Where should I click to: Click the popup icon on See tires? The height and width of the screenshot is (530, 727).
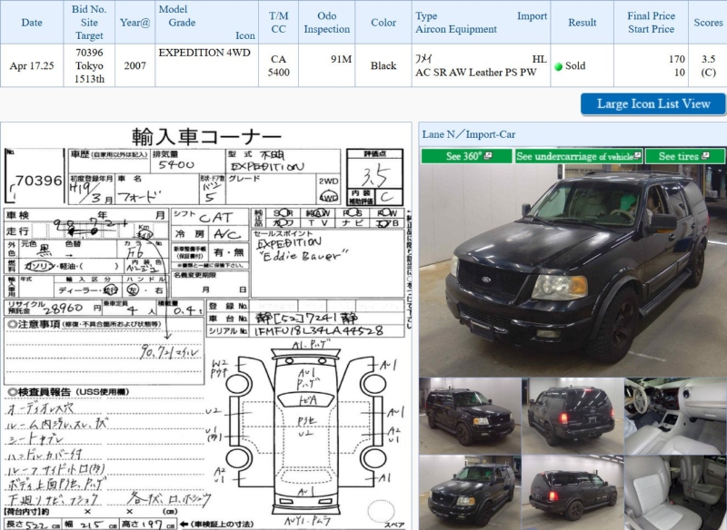(x=704, y=156)
